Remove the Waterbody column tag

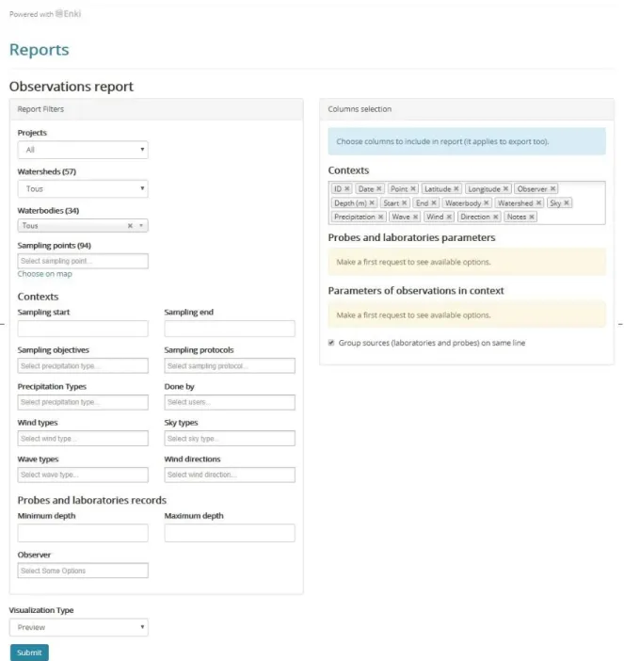486,202
